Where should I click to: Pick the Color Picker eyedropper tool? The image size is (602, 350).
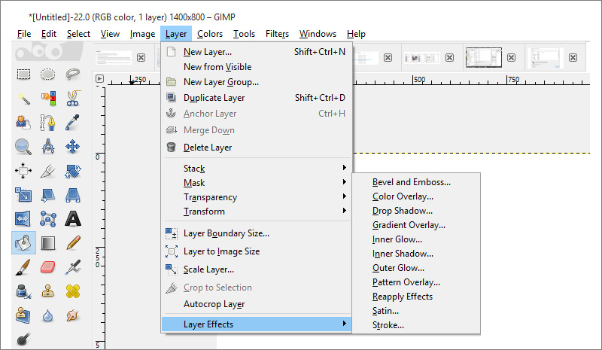[x=73, y=122]
